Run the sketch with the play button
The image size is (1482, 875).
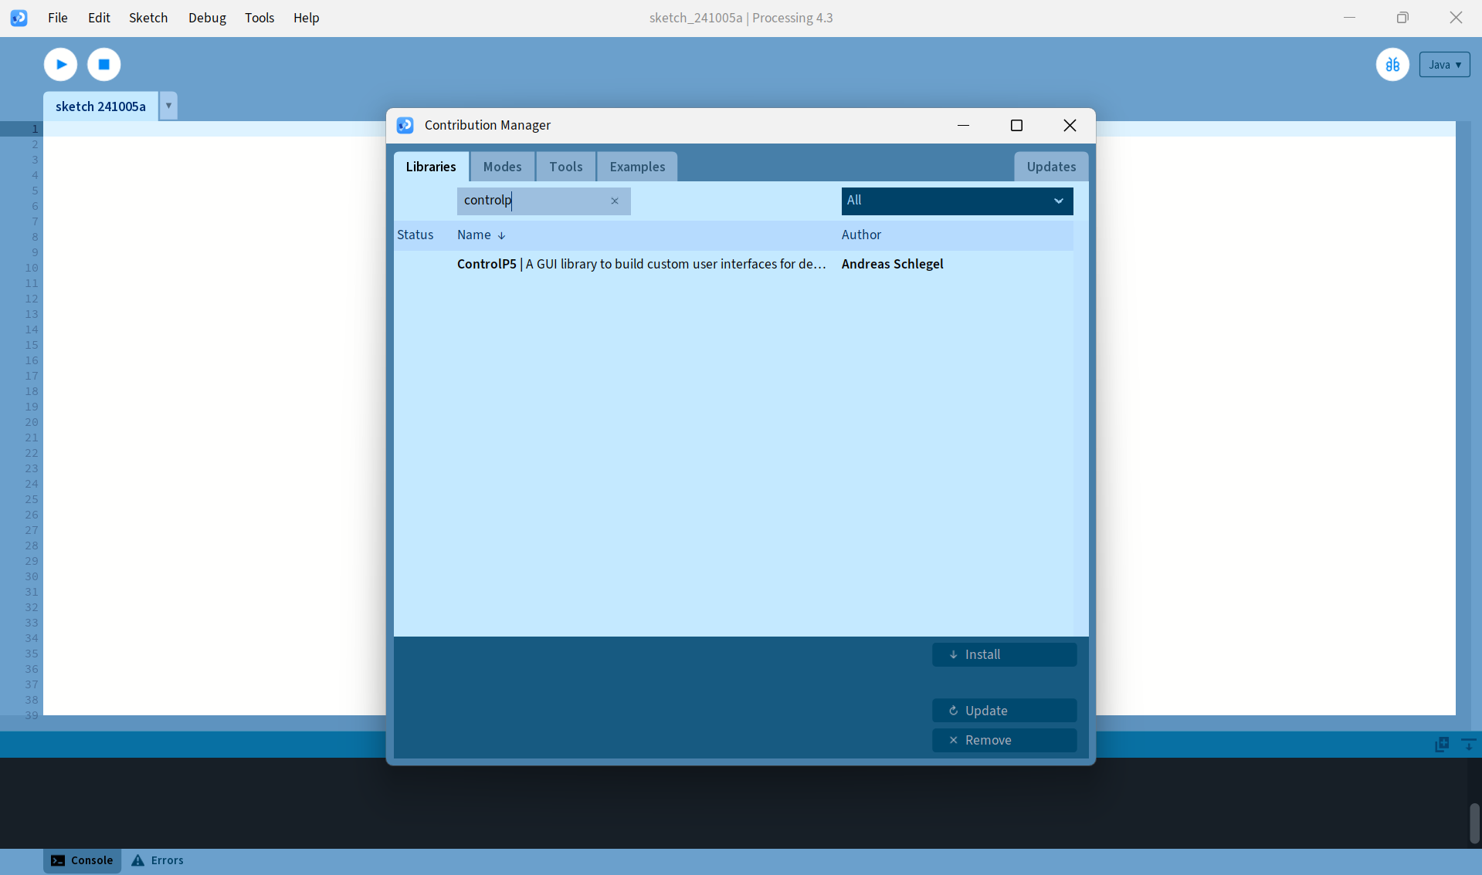(60, 64)
